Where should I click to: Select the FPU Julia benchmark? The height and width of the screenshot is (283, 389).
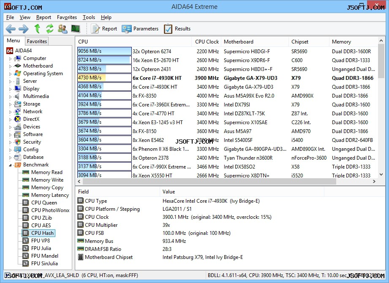click(x=41, y=248)
